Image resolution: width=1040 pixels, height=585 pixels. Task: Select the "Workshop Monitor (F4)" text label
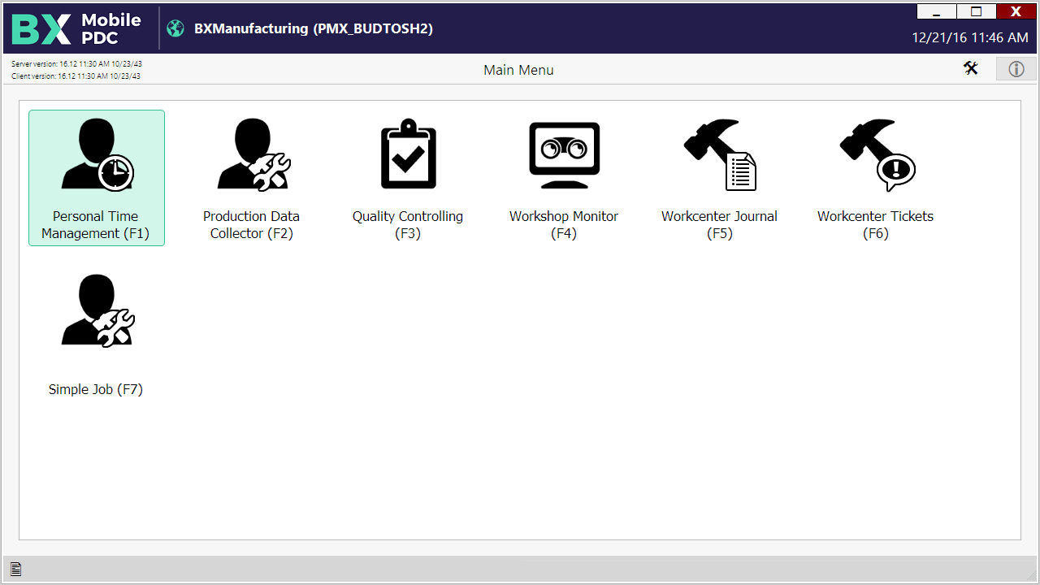click(564, 225)
